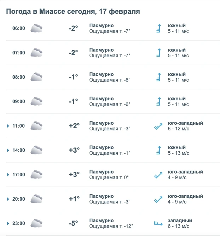Expand the 17:00 forecast row
Image resolution: width=220 pixels, height=236 pixels.
coord(8,175)
